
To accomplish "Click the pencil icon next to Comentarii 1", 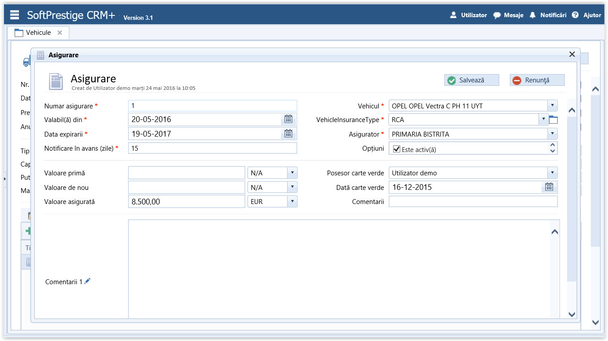I will [x=87, y=281].
